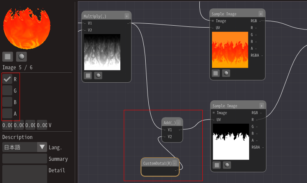Collapse the CustomData1(R) node
The image size is (307, 183).
[175, 163]
